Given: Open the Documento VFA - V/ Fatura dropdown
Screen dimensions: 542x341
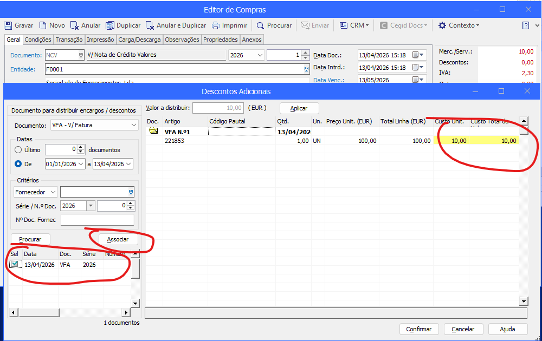Looking at the screenshot, I should click(x=134, y=125).
